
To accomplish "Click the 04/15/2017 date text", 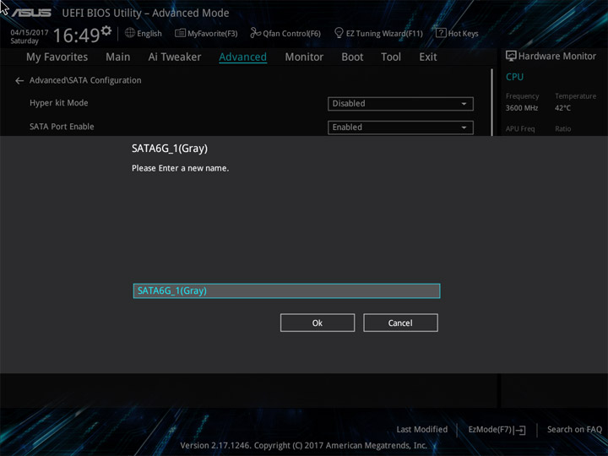I will [30, 33].
